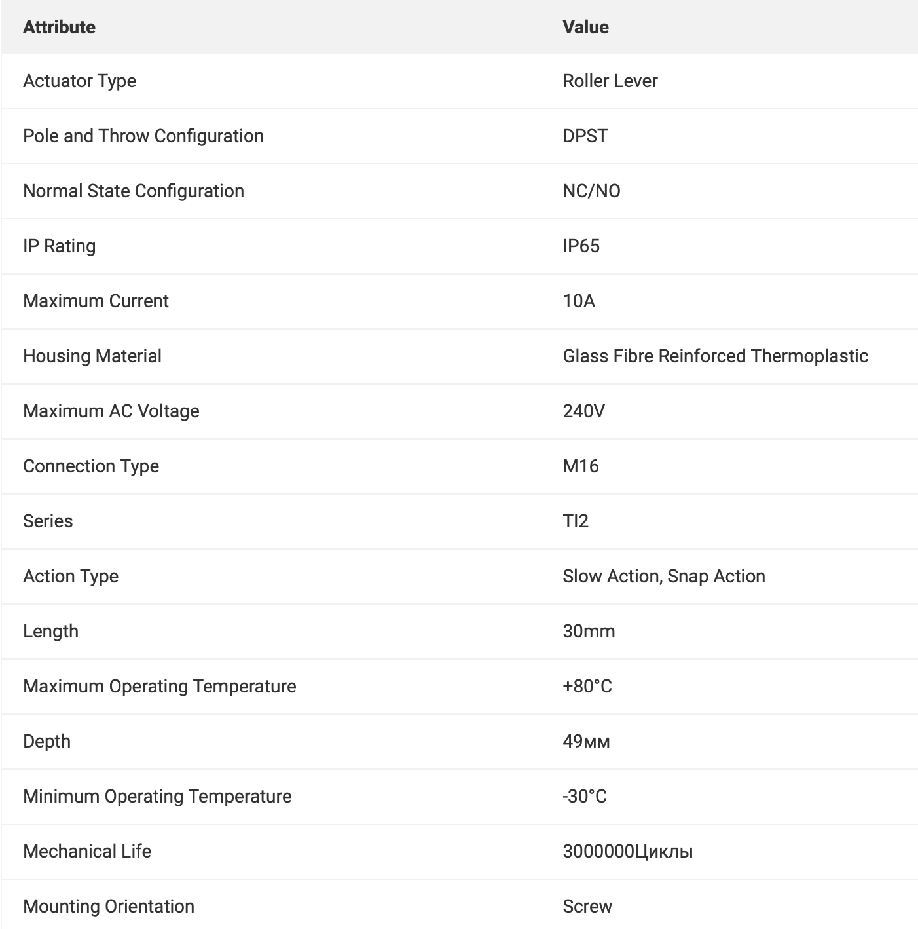Click the IP65 rating value
The width and height of the screenshot is (918, 929).
coord(581,246)
